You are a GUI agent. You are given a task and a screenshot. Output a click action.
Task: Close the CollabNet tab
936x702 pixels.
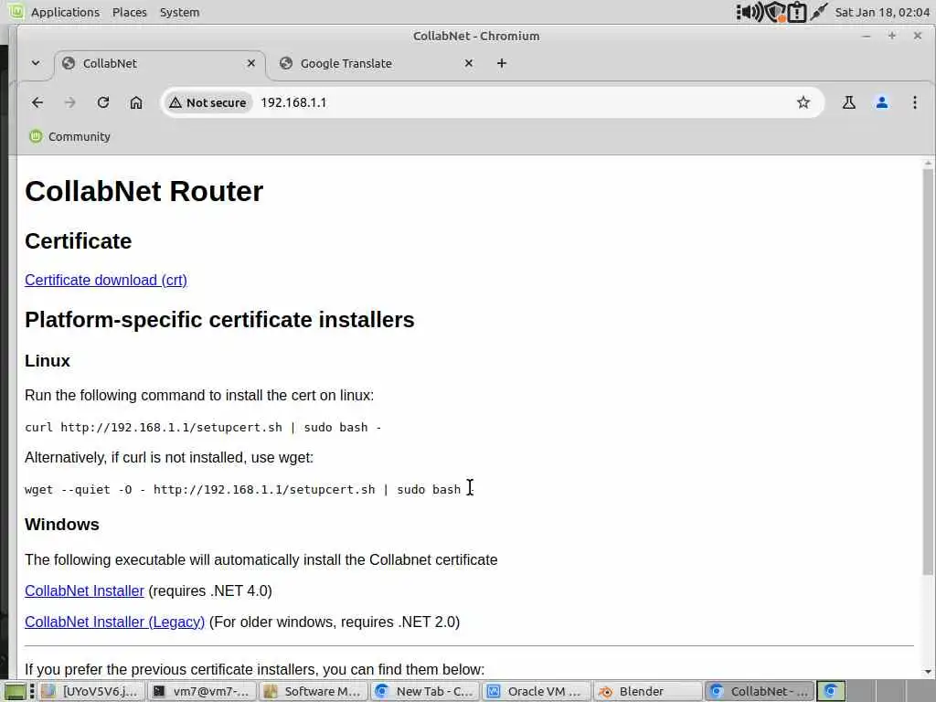click(251, 63)
